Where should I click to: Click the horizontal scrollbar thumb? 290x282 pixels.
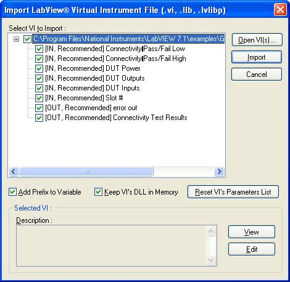tap(86, 171)
